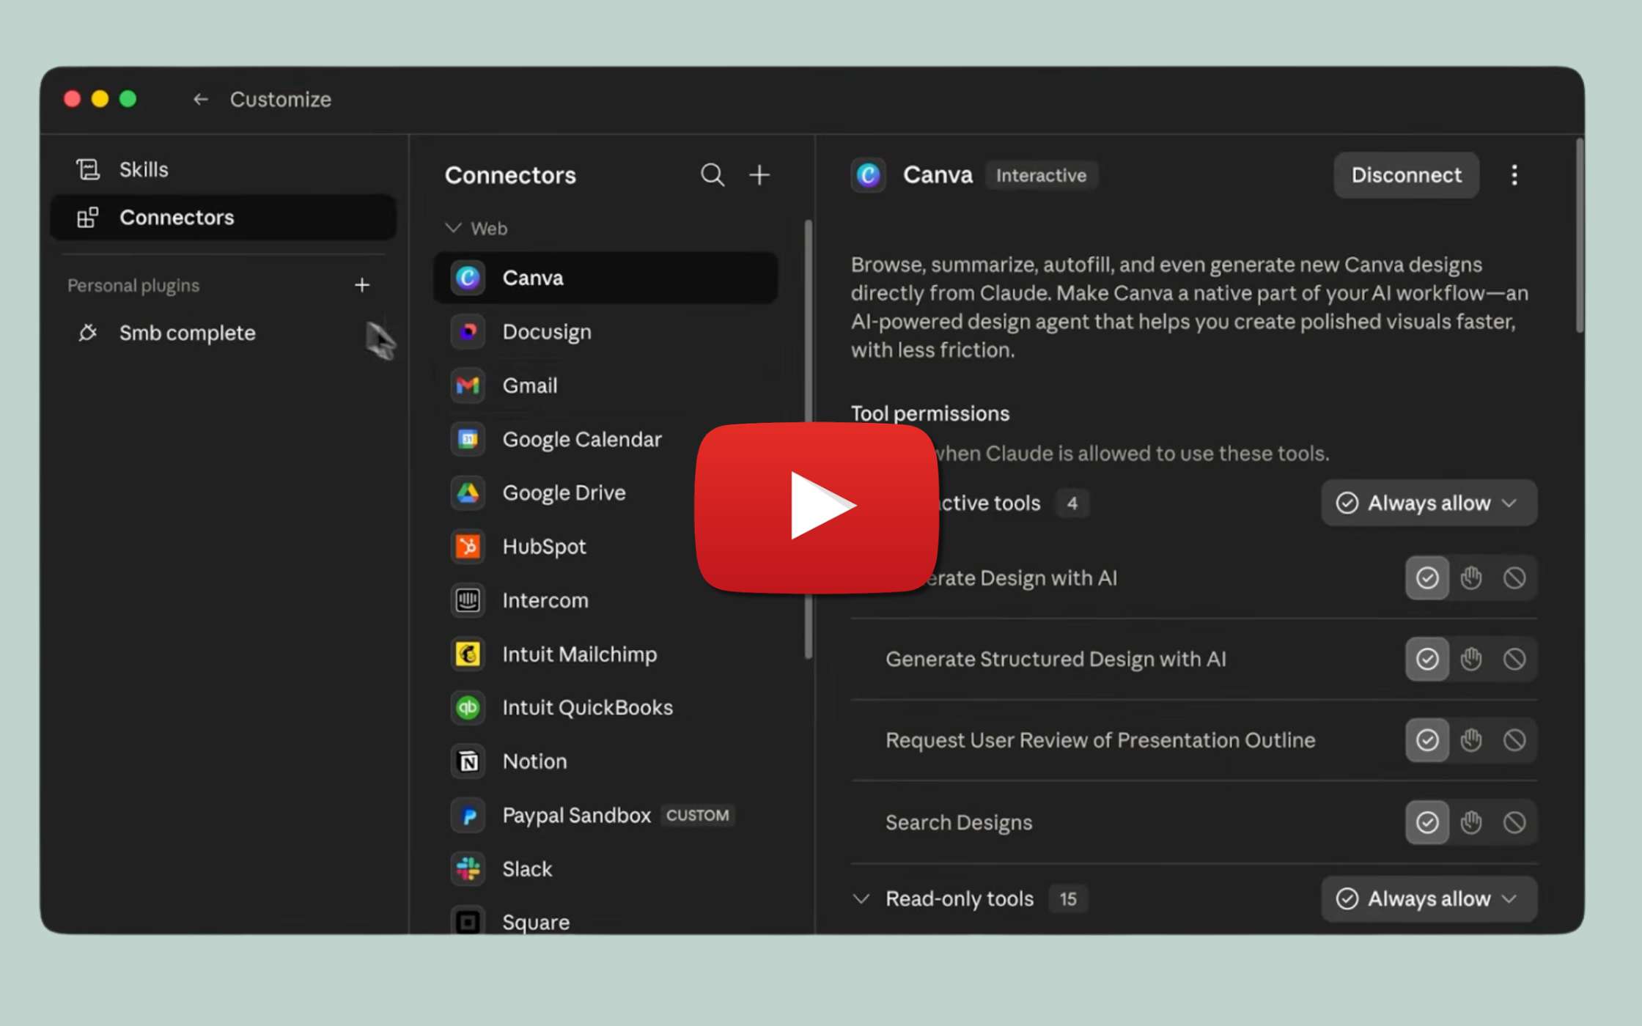Screen dimensions: 1642x1026
Task: Search connectors with the magnifier icon
Action: (x=712, y=175)
